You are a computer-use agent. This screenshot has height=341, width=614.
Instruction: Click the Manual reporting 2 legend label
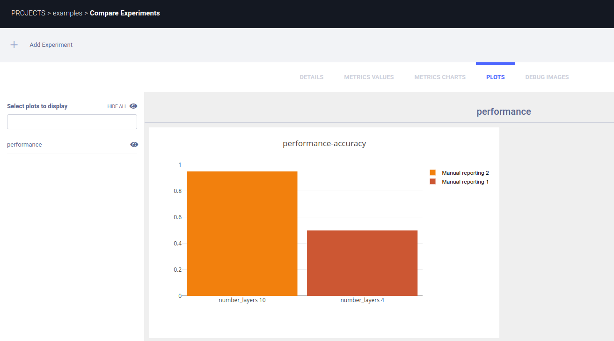(x=465, y=173)
